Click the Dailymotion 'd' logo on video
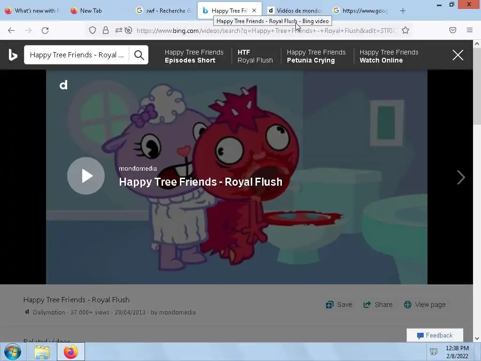Screen dimensions: 481x361 (63, 85)
